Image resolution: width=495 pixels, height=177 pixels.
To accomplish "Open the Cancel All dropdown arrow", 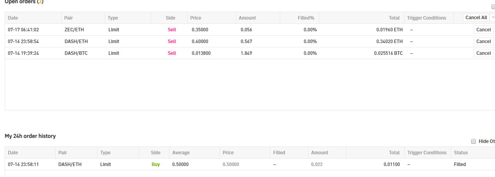I will pos(492,18).
